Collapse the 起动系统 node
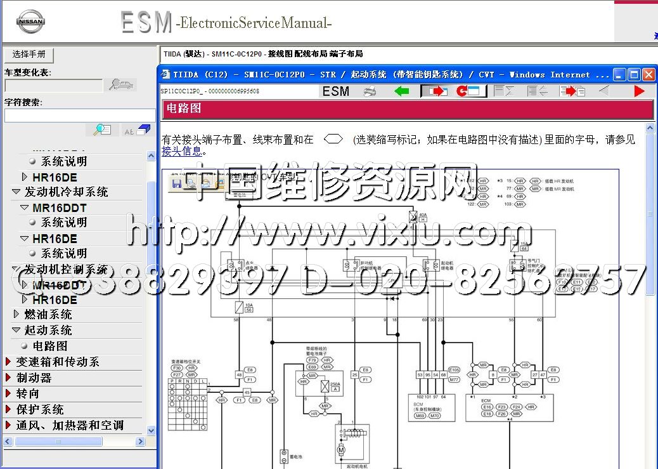Screen dimensions: 658x469 coord(16,330)
